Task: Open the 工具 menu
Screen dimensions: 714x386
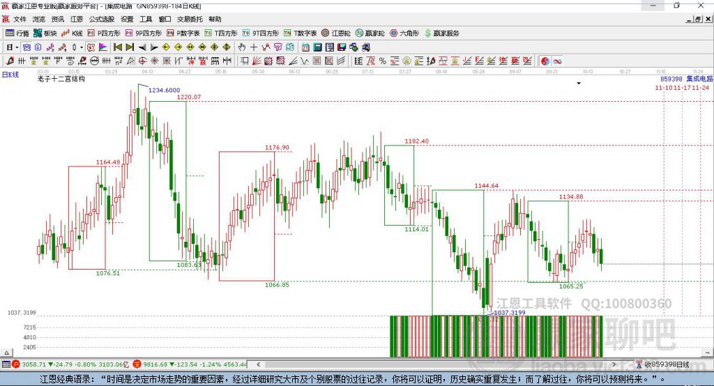Action: [x=146, y=19]
